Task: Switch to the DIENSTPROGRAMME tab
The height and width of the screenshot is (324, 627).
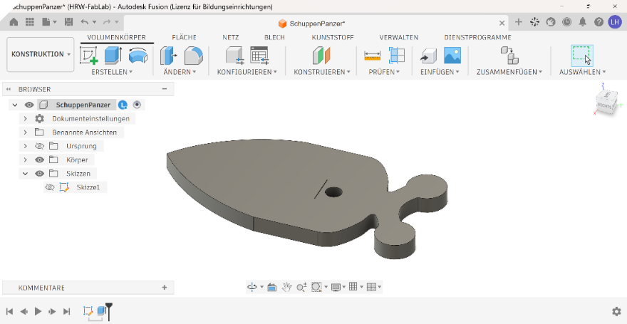Action: (477, 37)
